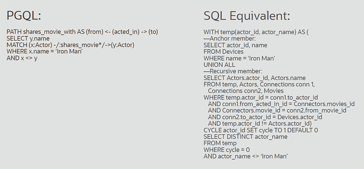
Task: Click the "AND conn2.to_actor_id = Devices.actor_id" line
Action: (x=265, y=117)
